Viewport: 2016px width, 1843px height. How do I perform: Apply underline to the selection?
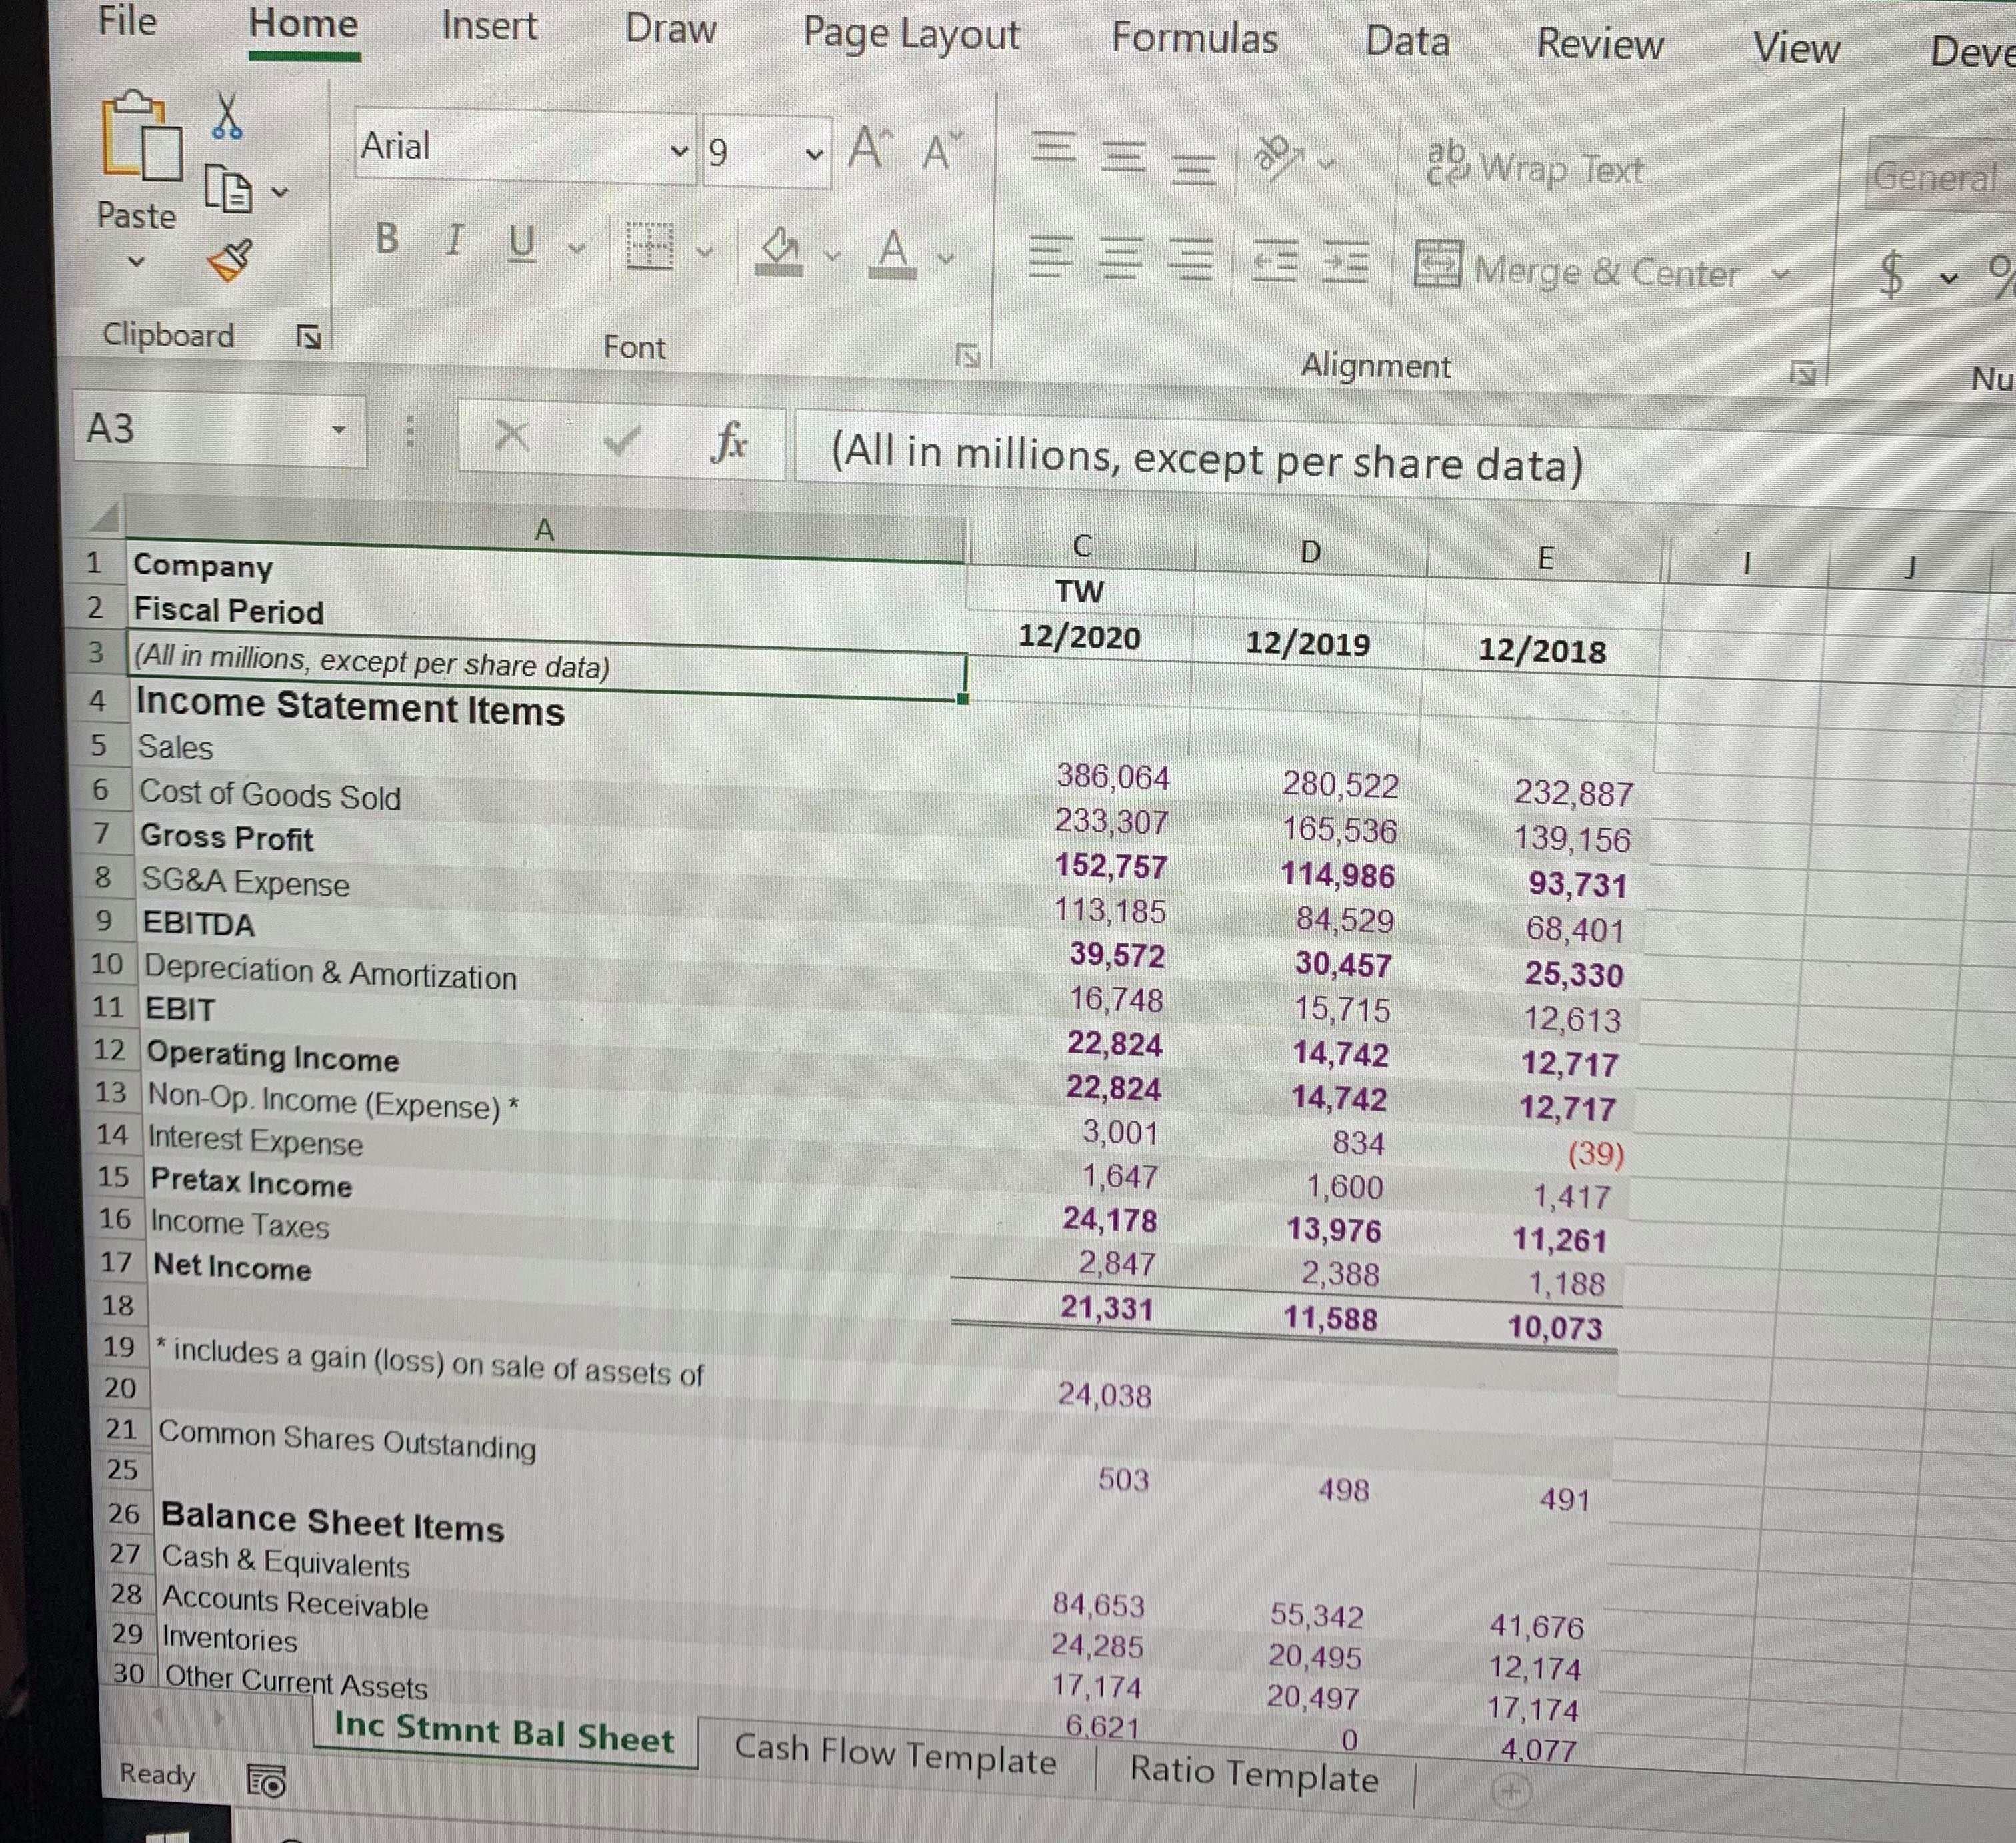(521, 243)
